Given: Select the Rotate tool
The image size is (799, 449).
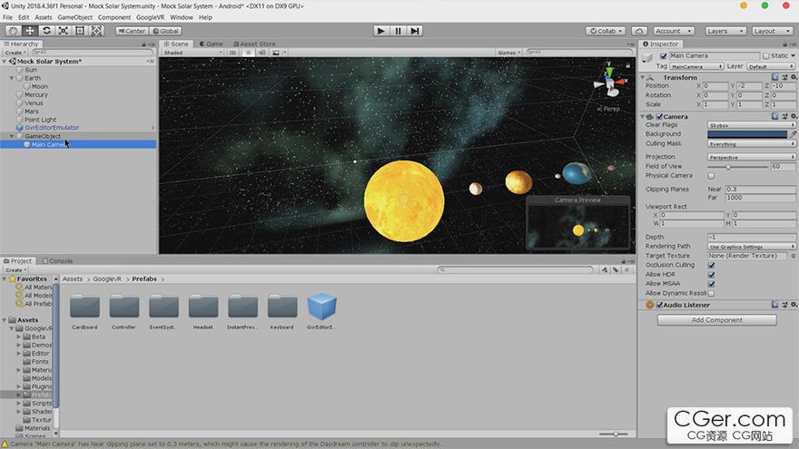Looking at the screenshot, I should coord(46,31).
